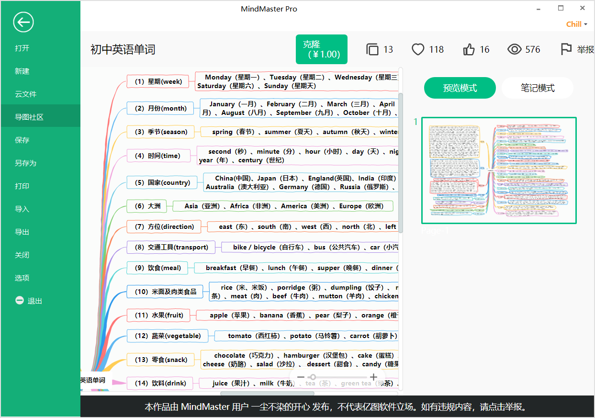Click the heart favorite icon
Viewport: 595px width, 418px height.
point(418,49)
